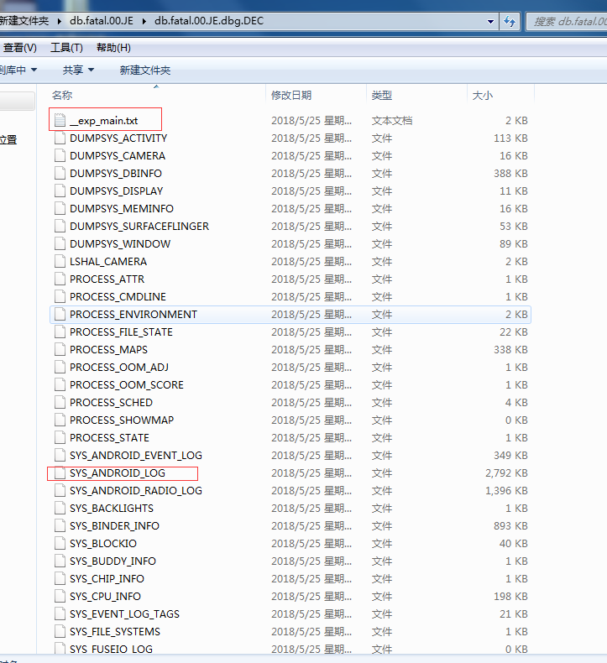Click the DUMPSYS_ACTIVITY file icon
Viewport: 607px width, 663px height.
60,138
